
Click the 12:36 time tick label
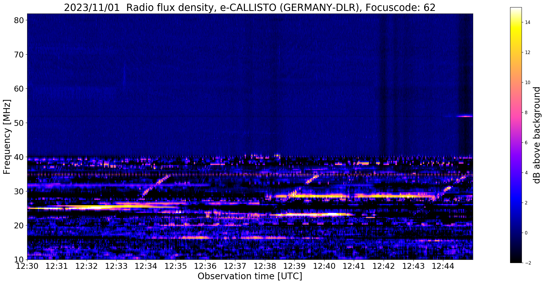click(206, 266)
